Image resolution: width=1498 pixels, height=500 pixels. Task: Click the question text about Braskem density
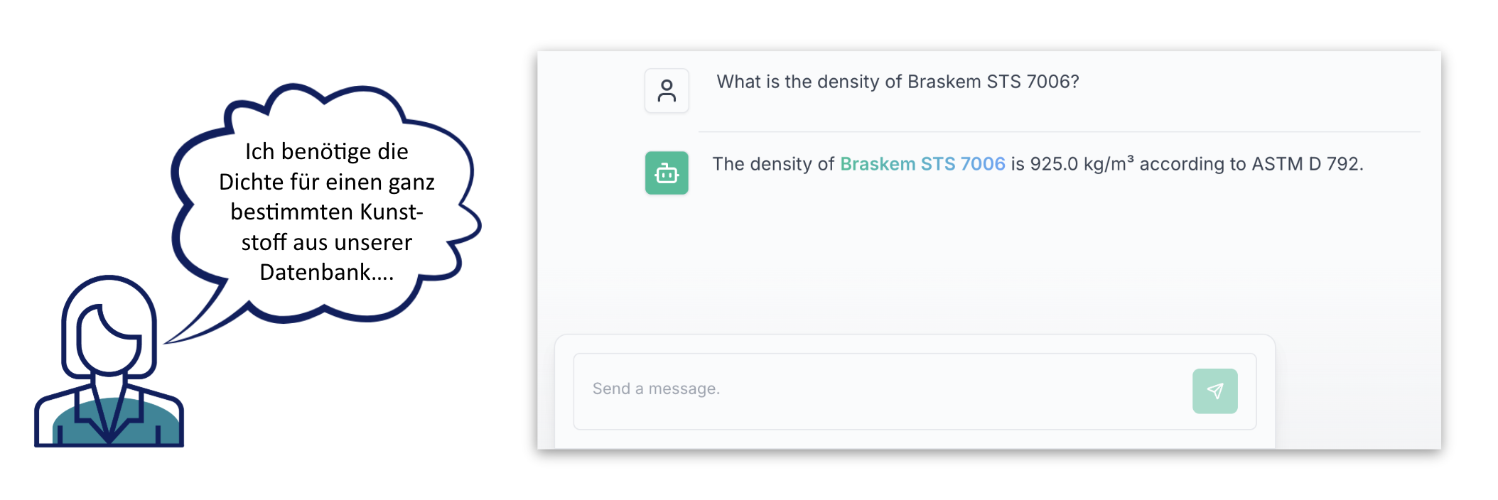pyautogui.click(x=897, y=82)
